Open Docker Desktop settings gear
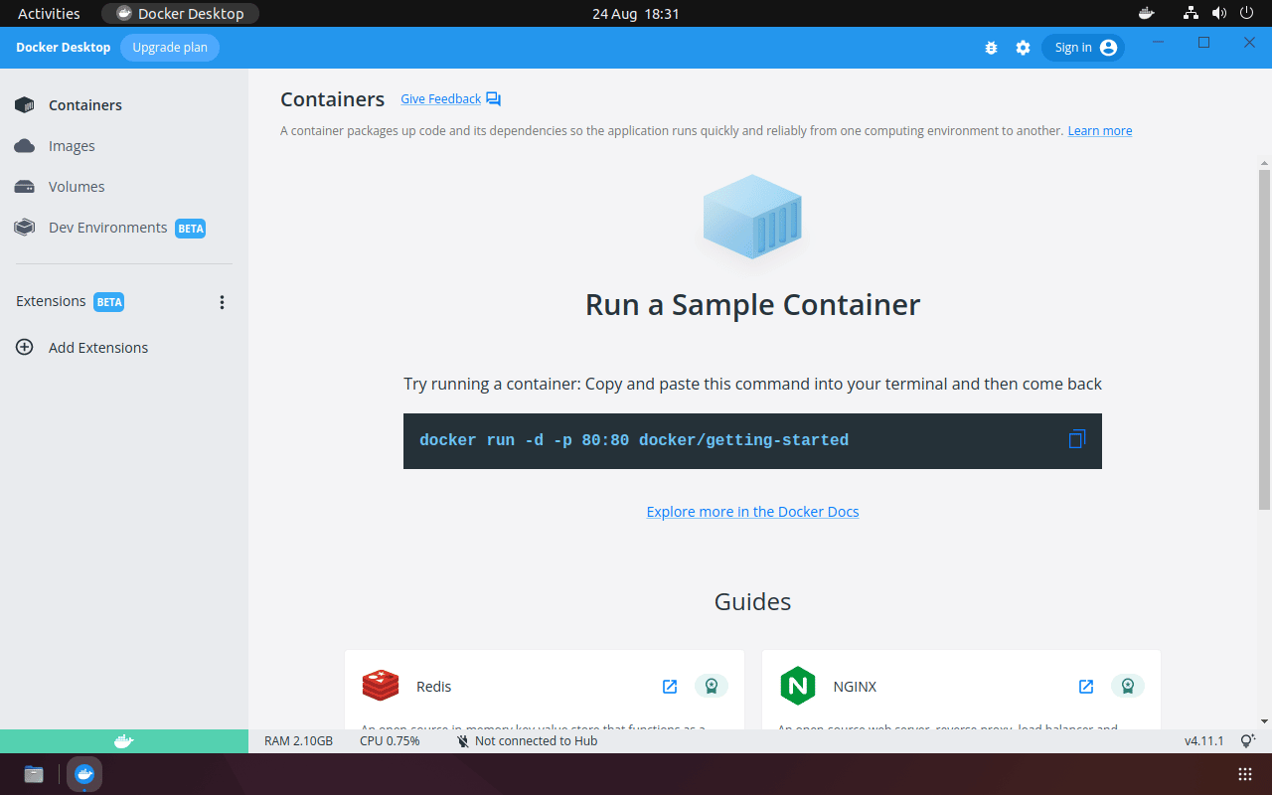 pyautogui.click(x=1023, y=47)
